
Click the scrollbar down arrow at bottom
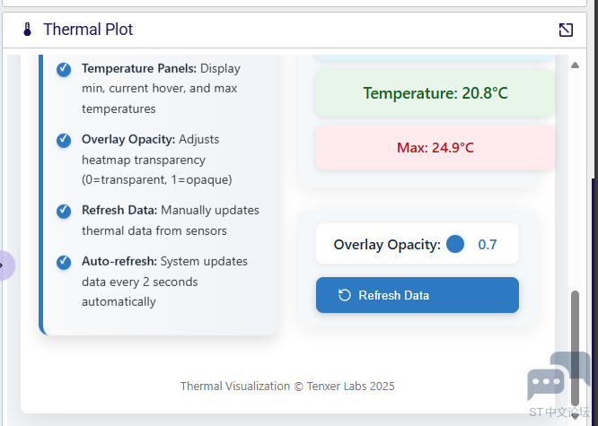click(576, 416)
